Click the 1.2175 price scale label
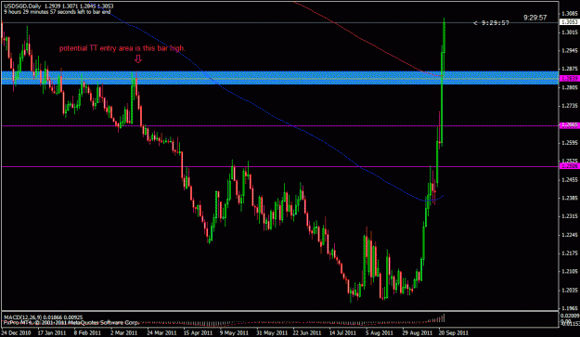Image resolution: width=580 pixels, height=337 pixels. point(570,253)
